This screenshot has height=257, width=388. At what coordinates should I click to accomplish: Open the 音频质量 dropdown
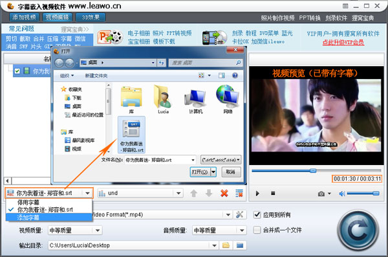click(x=242, y=230)
